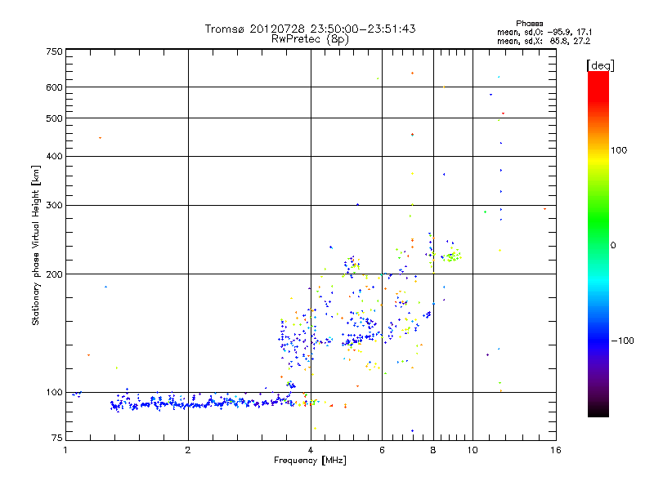This screenshot has height=490, width=654.
Task: Click the '400' height tick label
Action: pyautogui.click(x=54, y=156)
